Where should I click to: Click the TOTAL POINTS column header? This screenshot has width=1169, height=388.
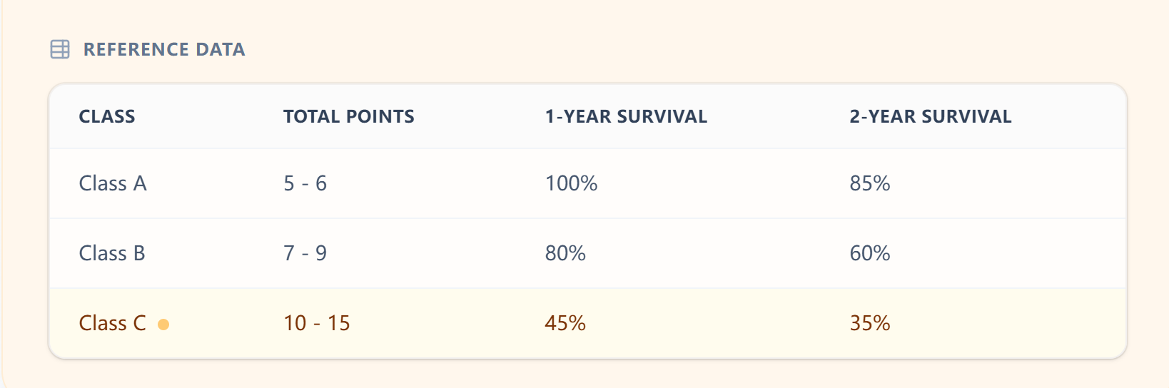coord(348,116)
